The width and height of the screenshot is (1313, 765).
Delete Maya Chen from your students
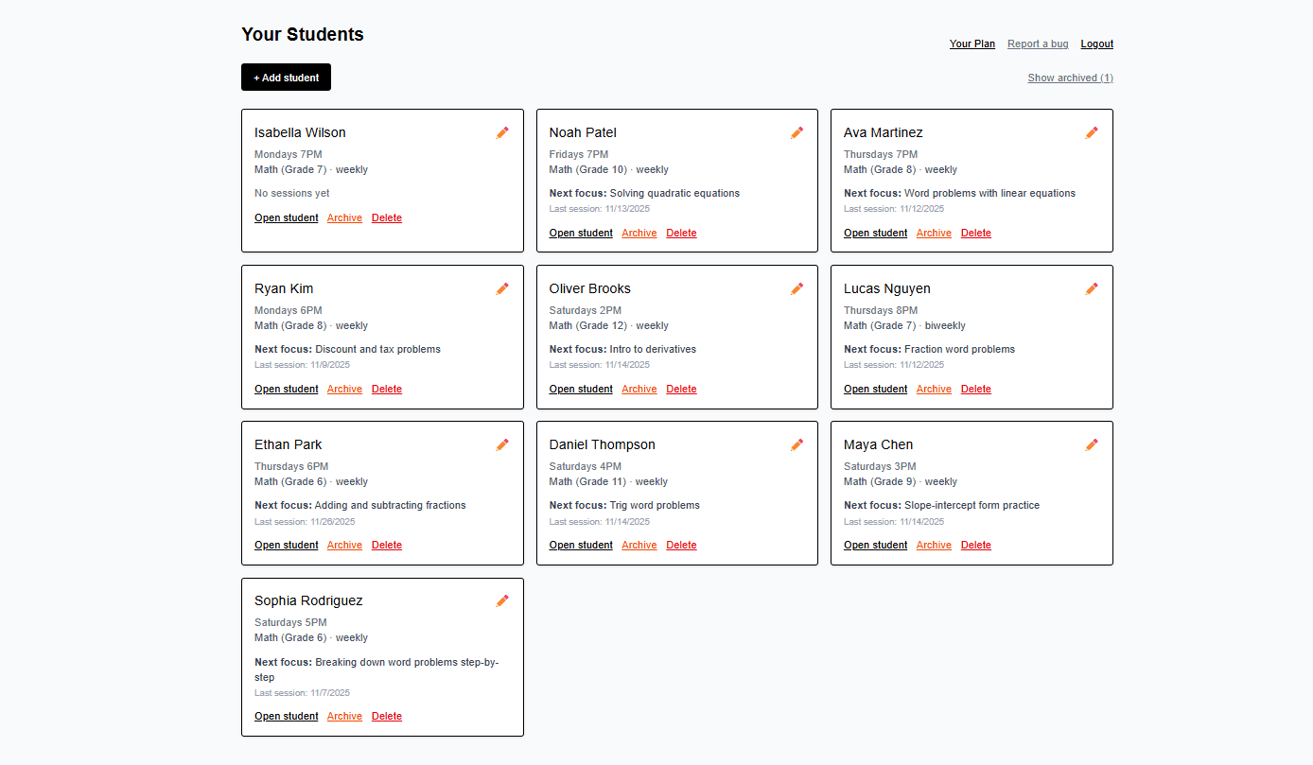pos(975,545)
